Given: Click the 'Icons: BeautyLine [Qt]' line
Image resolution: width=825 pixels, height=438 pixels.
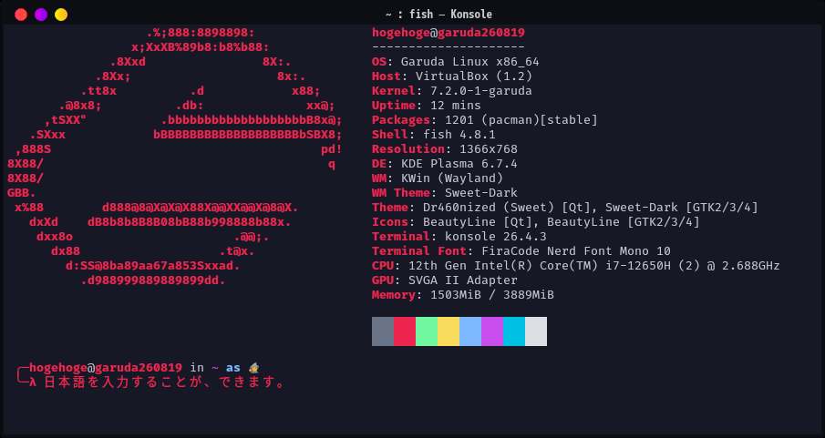Looking at the screenshot, I should [x=536, y=222].
